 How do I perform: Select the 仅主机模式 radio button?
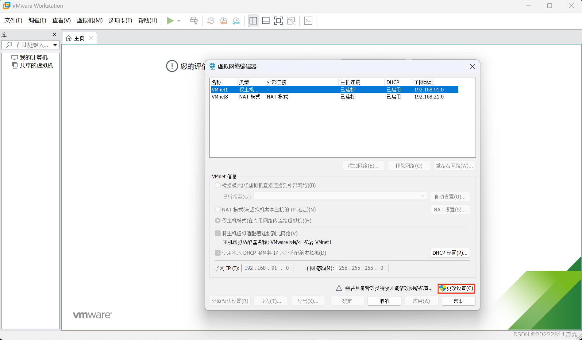218,221
